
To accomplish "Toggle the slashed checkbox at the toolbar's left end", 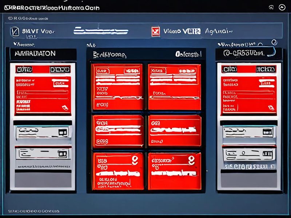I will click(15, 32).
